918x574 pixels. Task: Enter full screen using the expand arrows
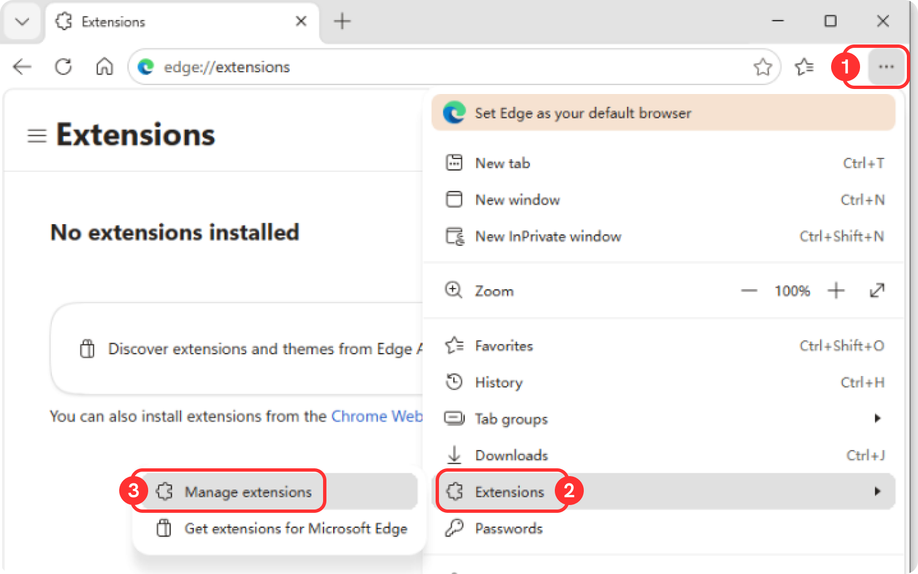pyautogui.click(x=877, y=290)
